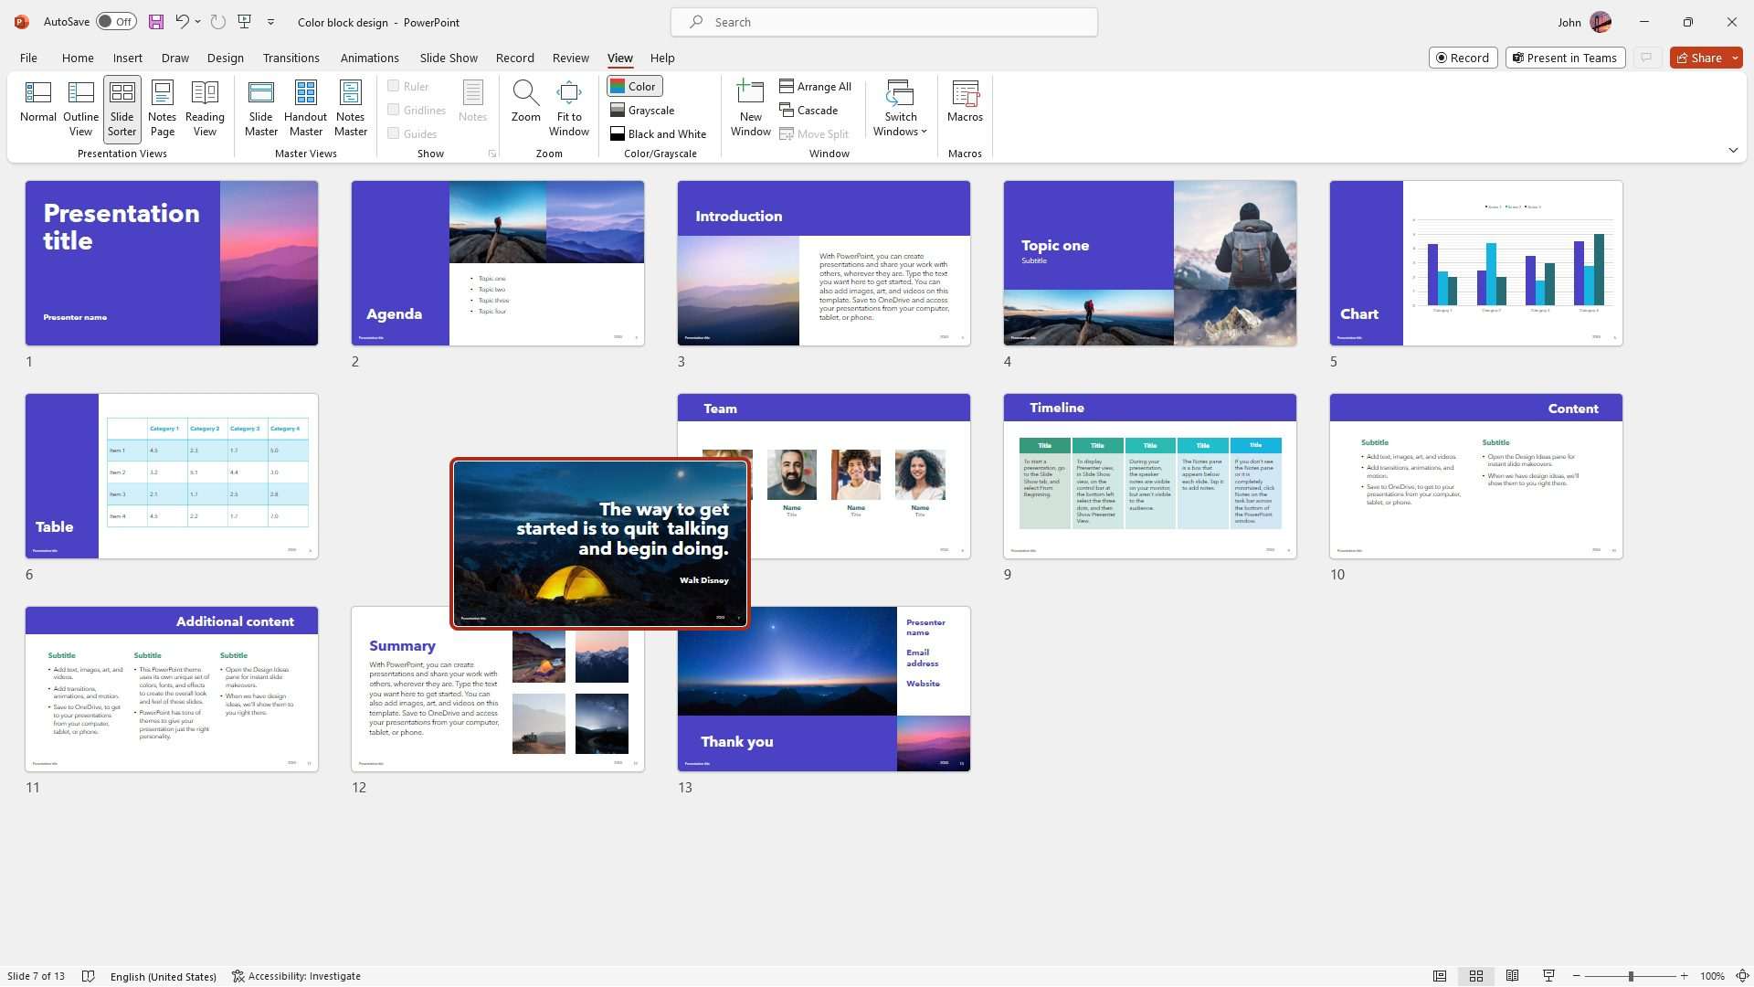Collapse the ribbon with the chevron

click(x=1732, y=149)
